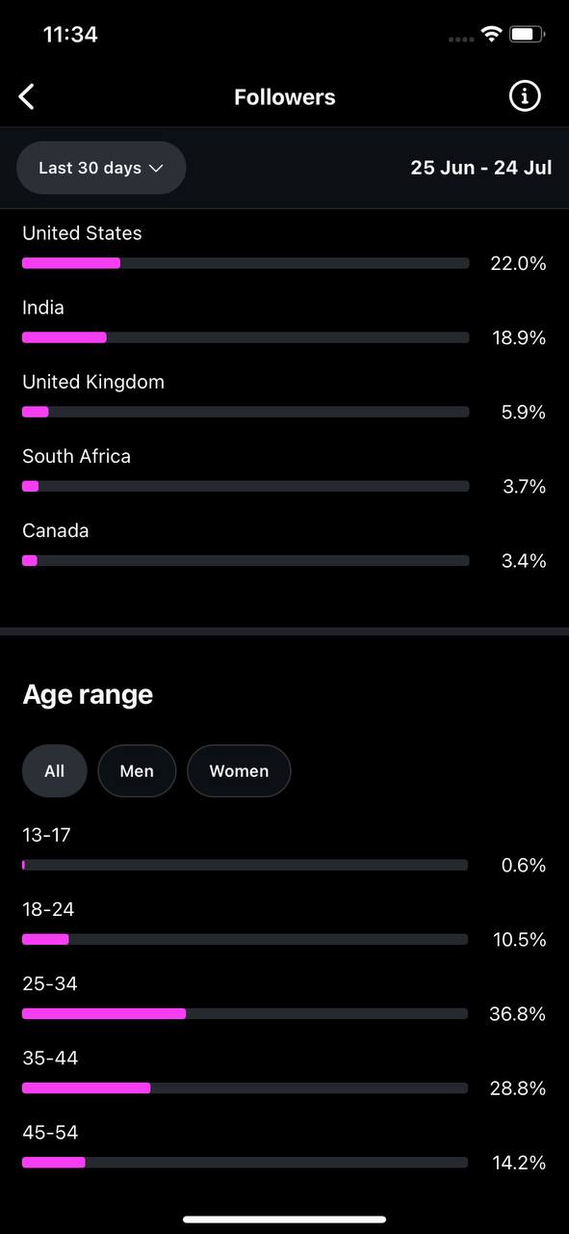Tap the United States percentage bar

tap(246, 263)
